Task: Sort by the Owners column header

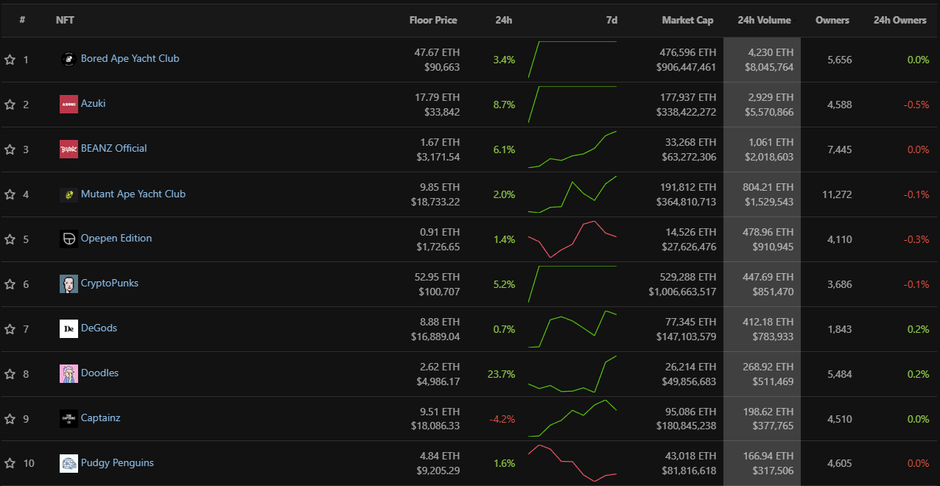Action: coord(832,21)
